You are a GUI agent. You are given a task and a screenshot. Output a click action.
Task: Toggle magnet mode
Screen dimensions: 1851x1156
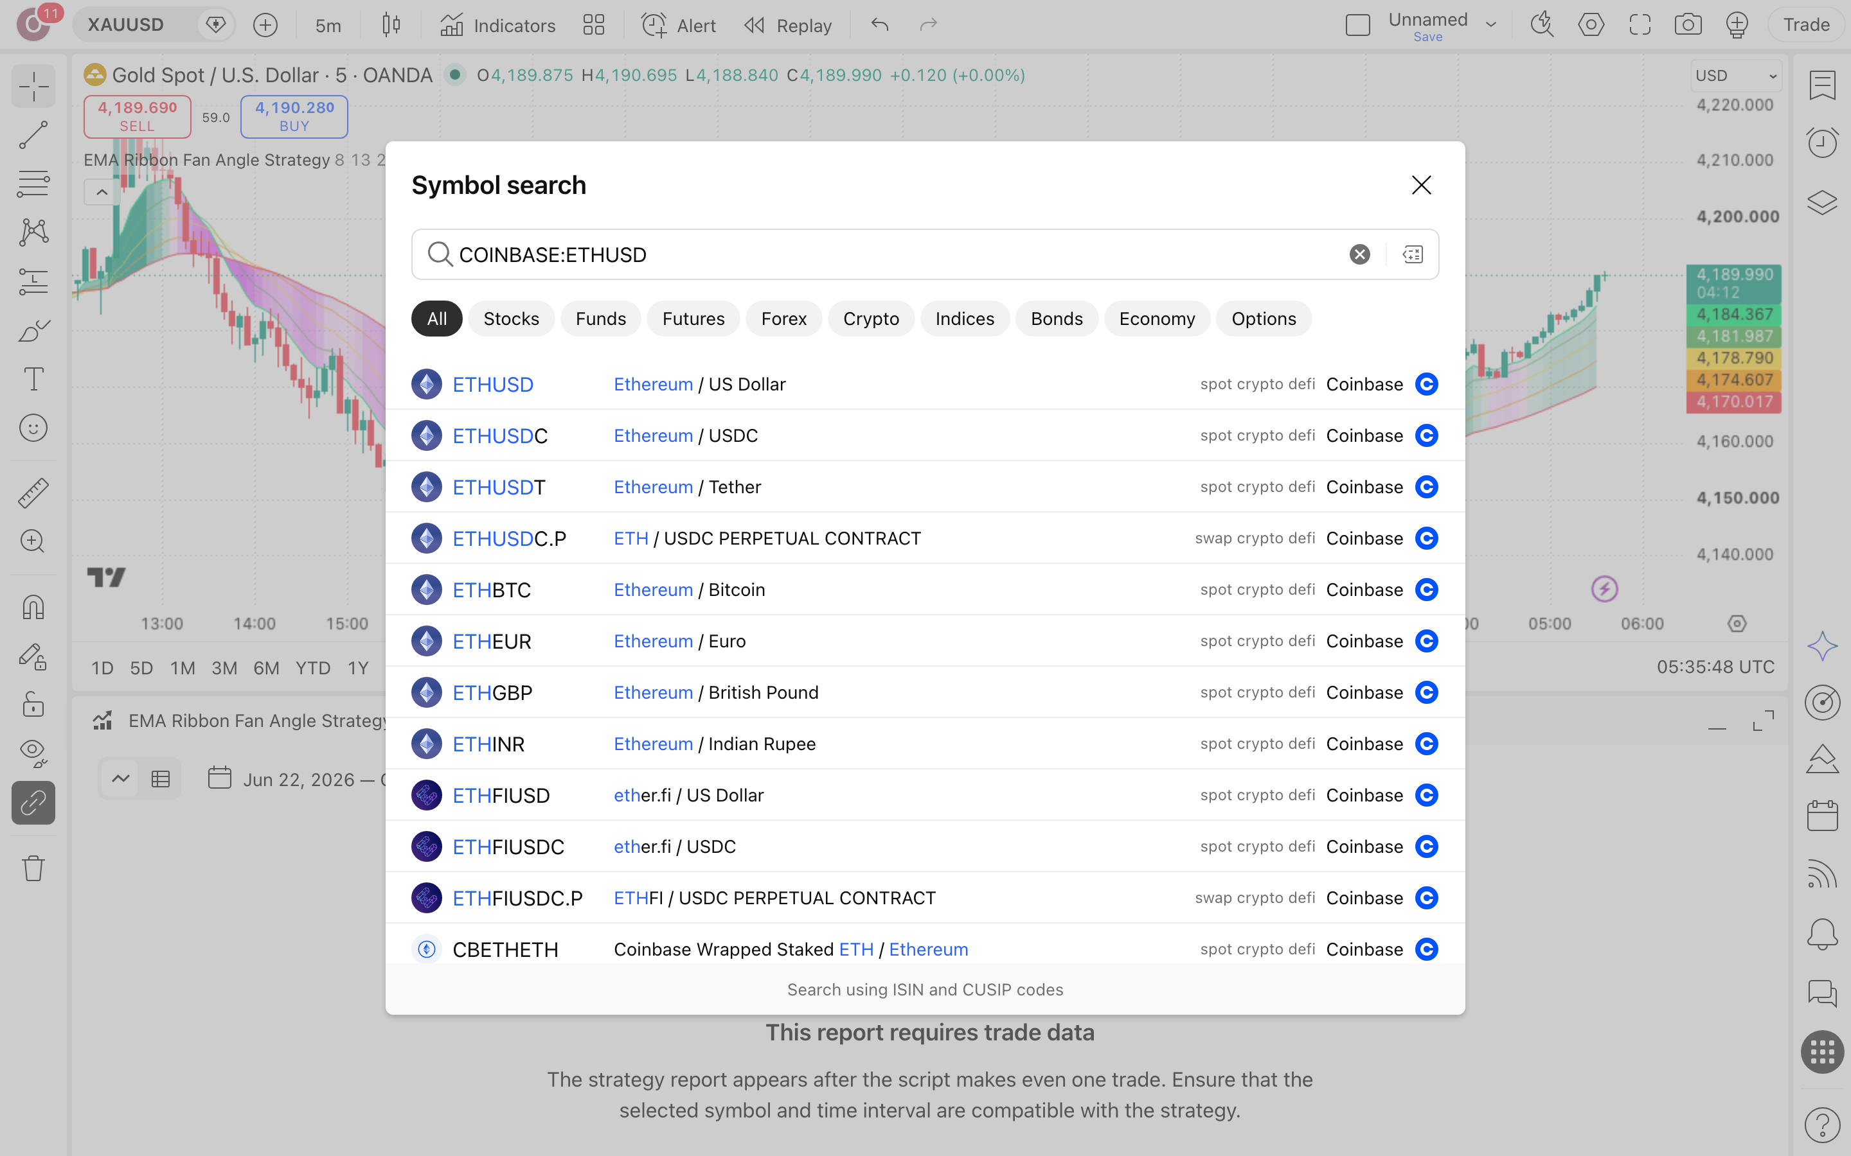click(x=33, y=608)
